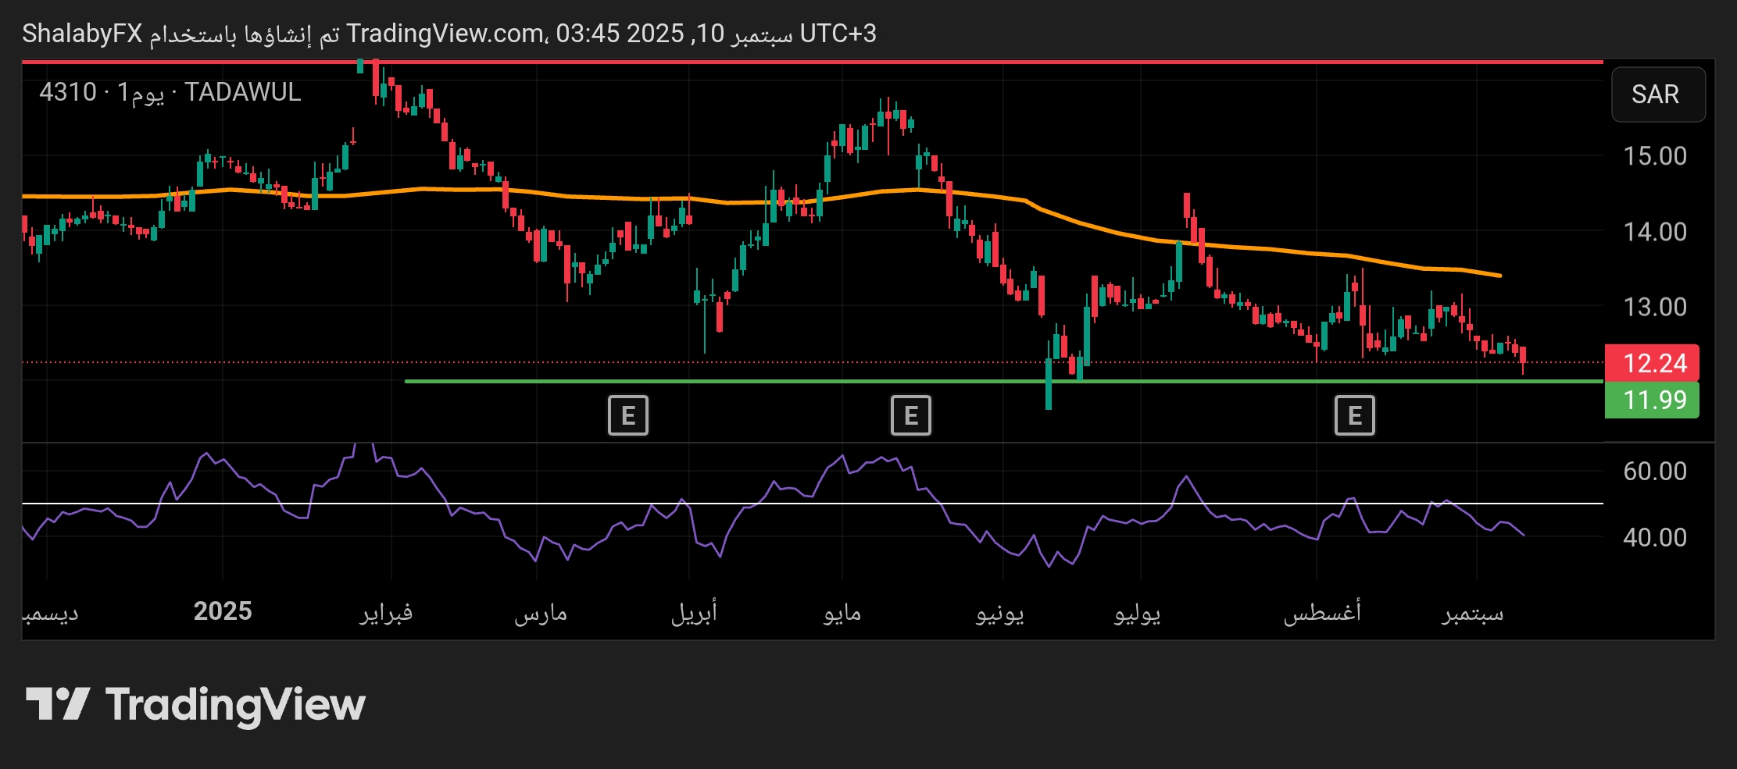Viewport: 1737px width, 769px height.
Task: Select the green horizontal support line
Action: pyautogui.click(x=781, y=381)
